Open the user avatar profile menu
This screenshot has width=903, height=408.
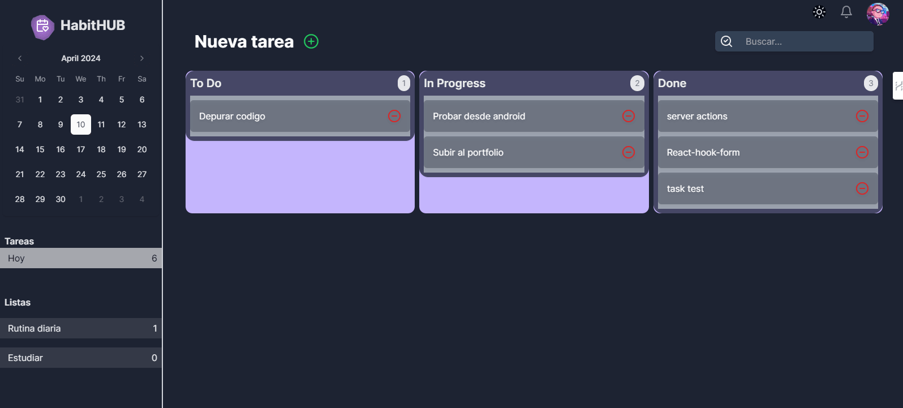(878, 14)
